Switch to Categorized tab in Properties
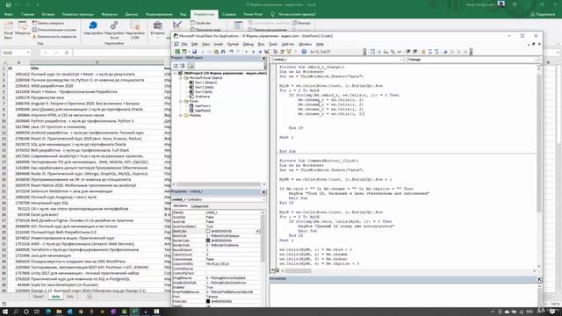The height and width of the screenshot is (316, 562). (x=199, y=206)
